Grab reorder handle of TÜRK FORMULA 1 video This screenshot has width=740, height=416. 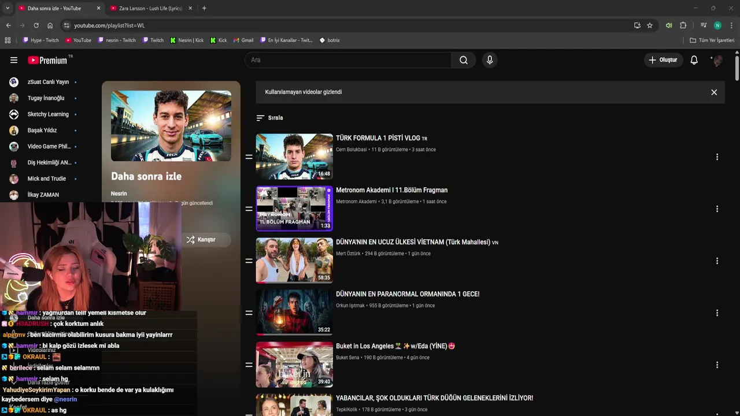(249, 157)
